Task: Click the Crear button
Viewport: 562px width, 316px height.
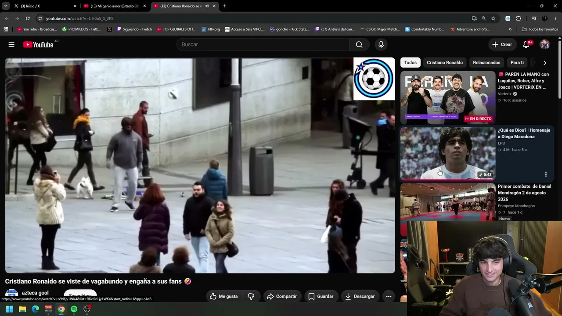Action: coord(502,44)
